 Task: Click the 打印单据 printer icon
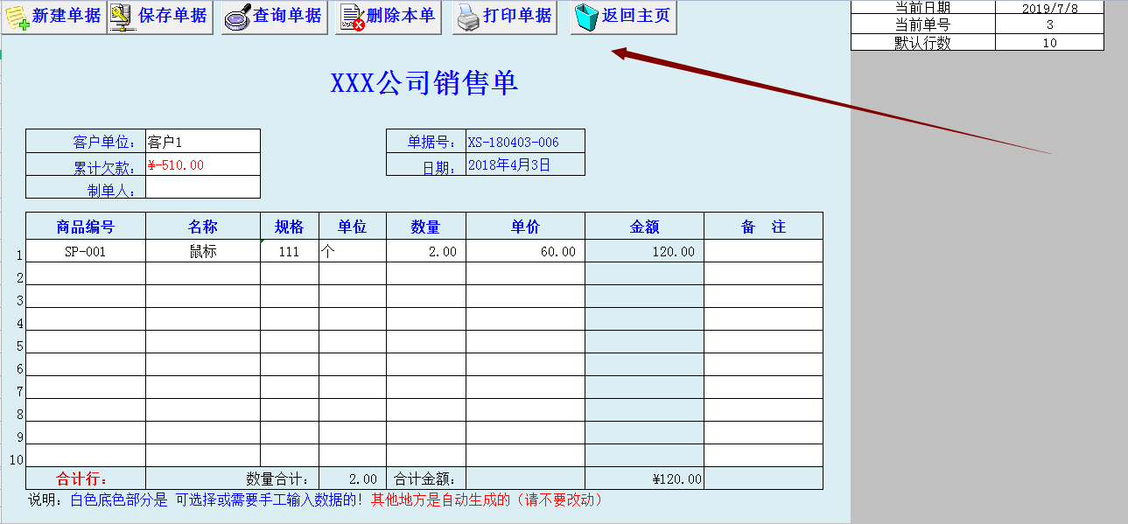pyautogui.click(x=468, y=17)
